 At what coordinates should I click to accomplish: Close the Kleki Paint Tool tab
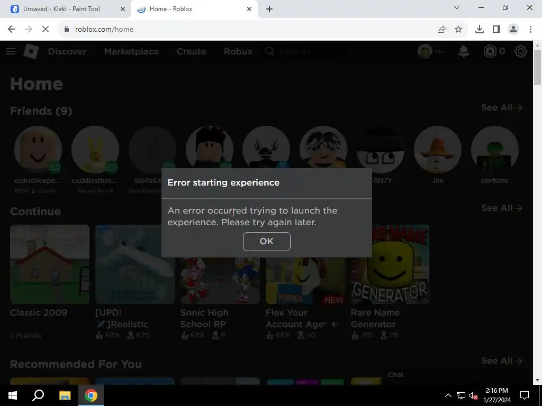(x=122, y=9)
